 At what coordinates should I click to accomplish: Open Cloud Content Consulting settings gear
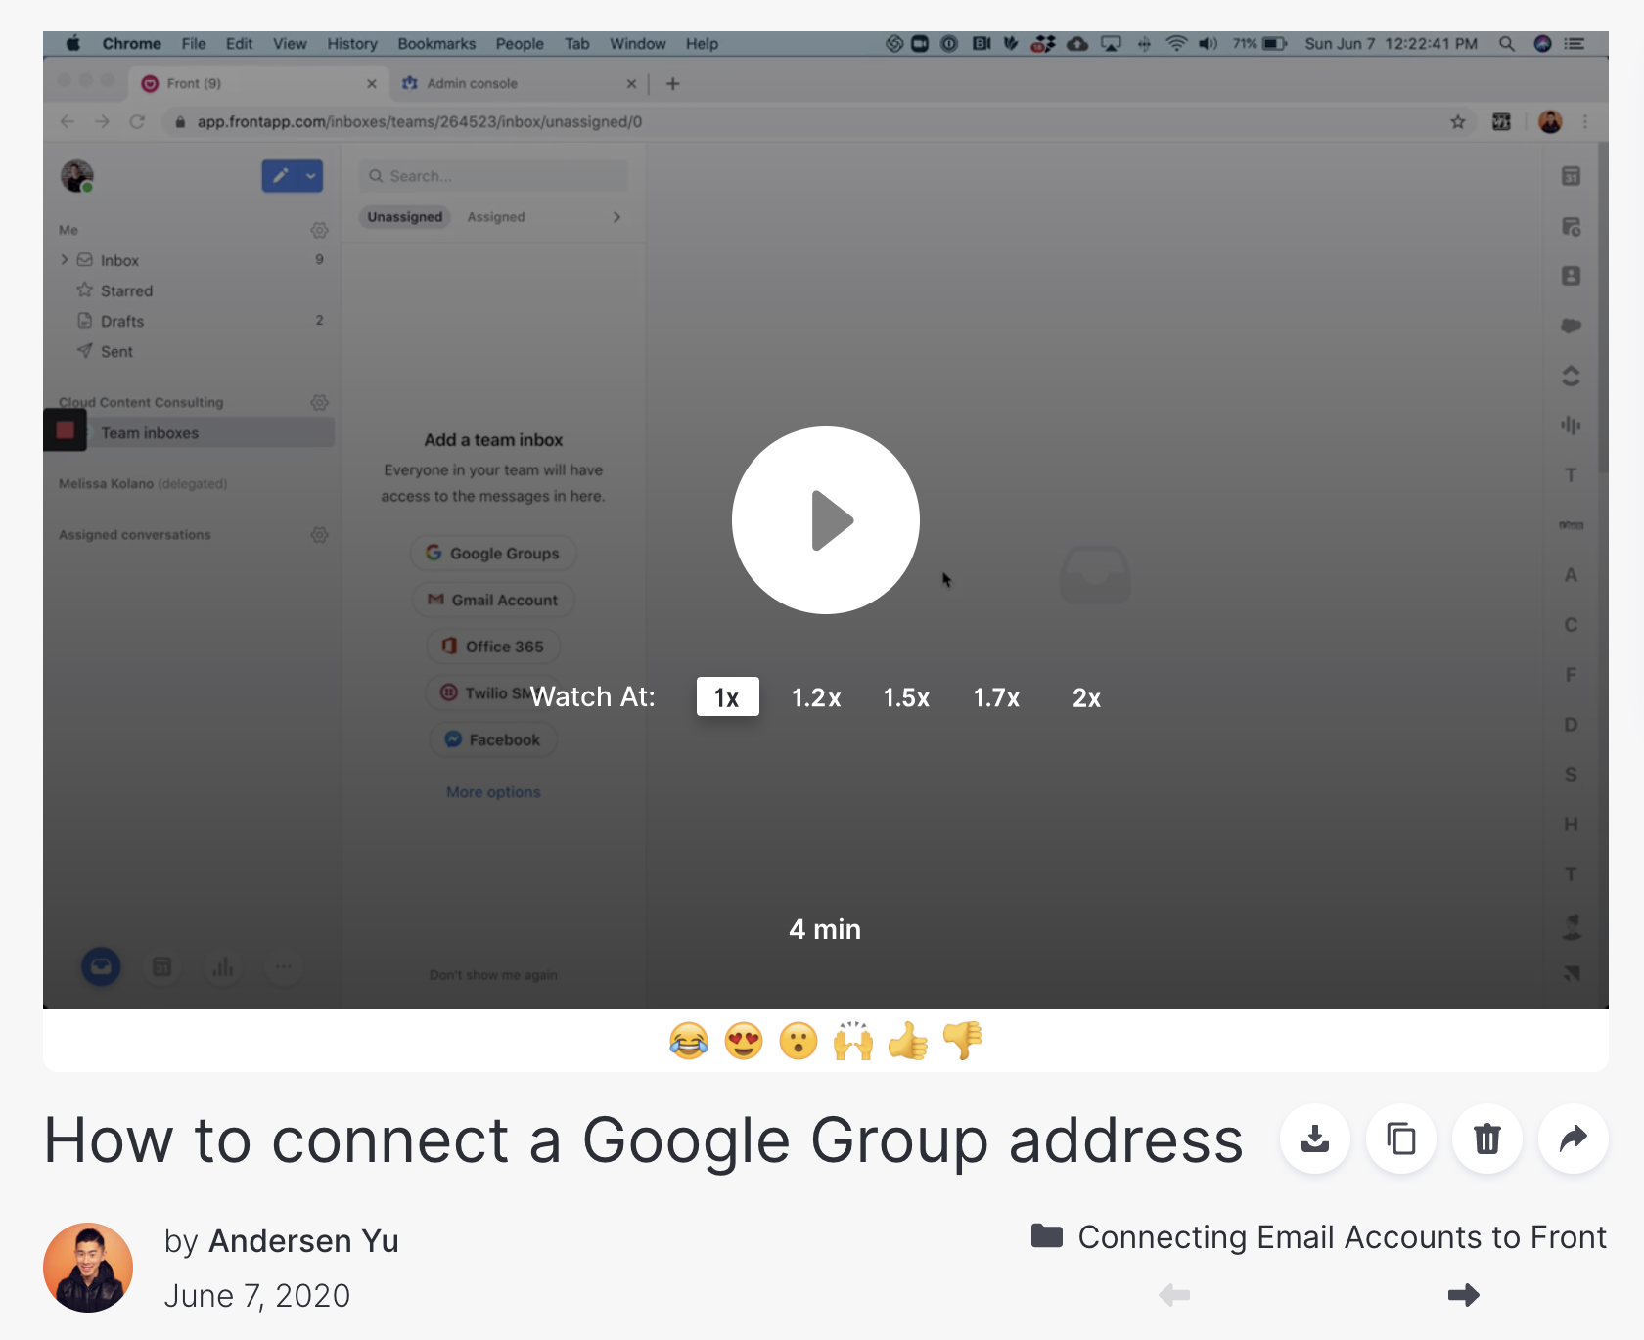(x=319, y=402)
